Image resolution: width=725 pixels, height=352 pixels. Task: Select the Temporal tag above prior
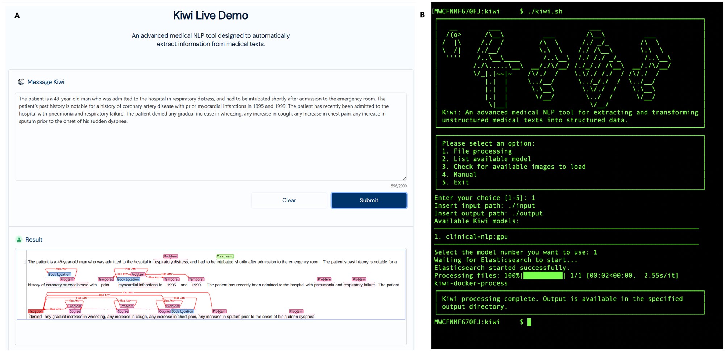(x=105, y=280)
